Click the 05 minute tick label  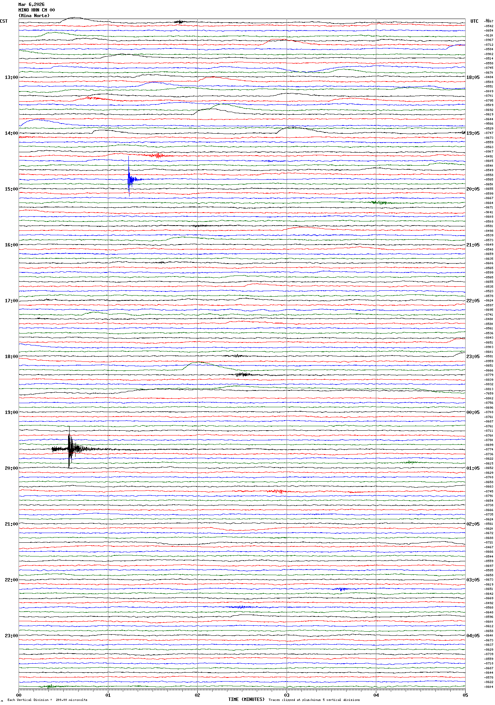465,695
